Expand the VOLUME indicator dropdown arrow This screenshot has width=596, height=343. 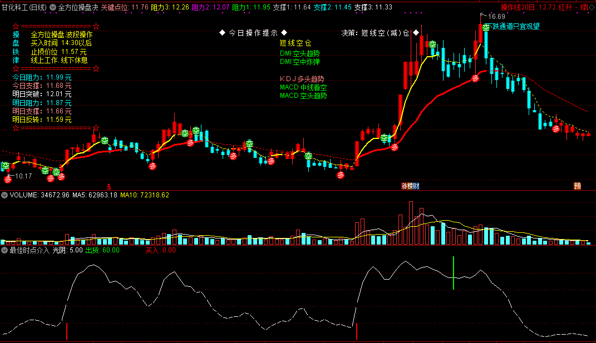(x=4, y=195)
